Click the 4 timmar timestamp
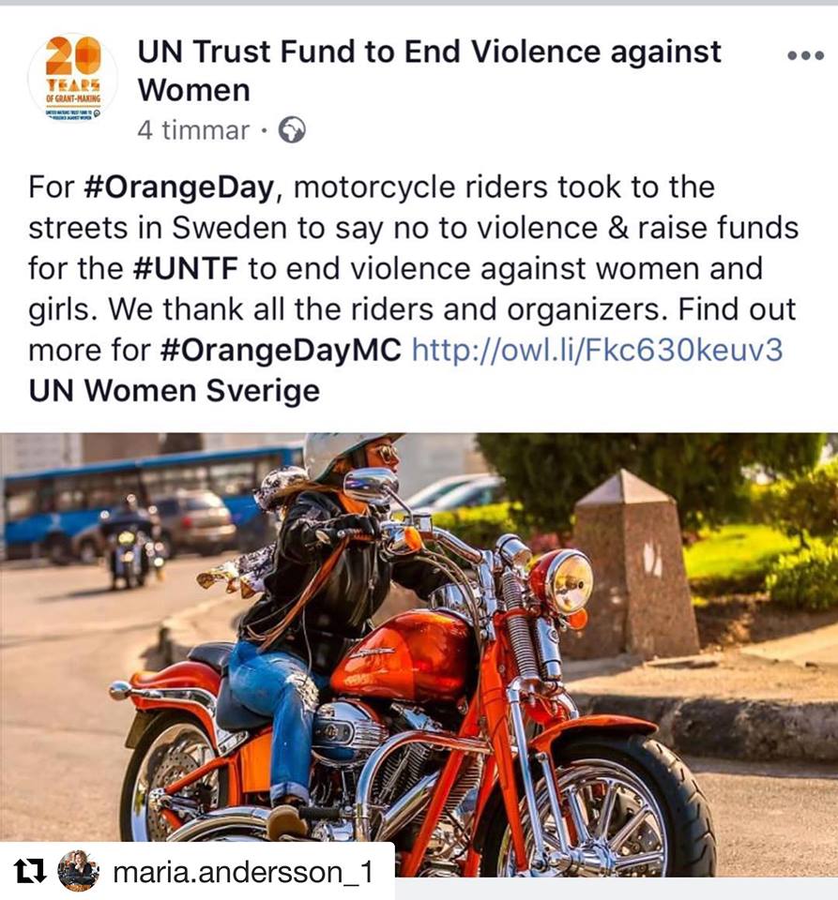 point(193,130)
